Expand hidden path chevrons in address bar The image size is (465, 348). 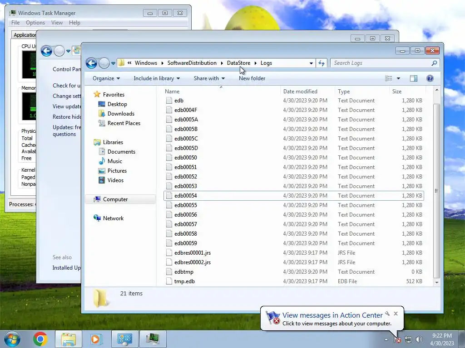pyautogui.click(x=129, y=63)
